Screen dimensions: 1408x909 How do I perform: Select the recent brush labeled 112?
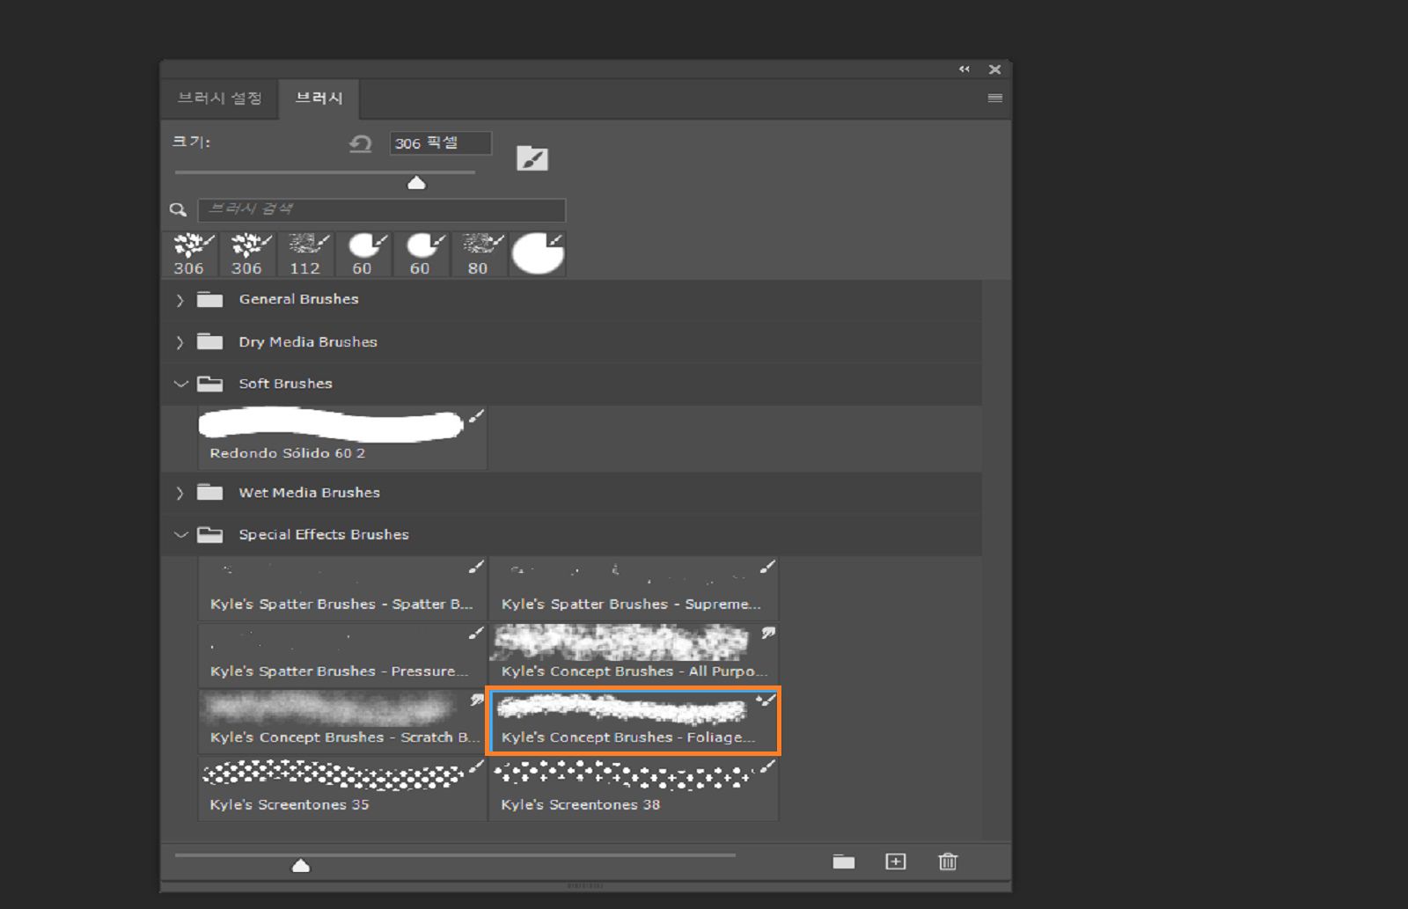pyautogui.click(x=305, y=254)
